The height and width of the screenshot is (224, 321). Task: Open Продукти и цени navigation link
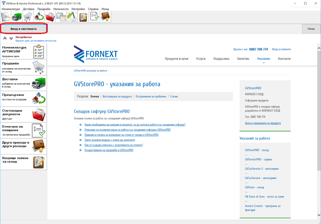click(177, 59)
